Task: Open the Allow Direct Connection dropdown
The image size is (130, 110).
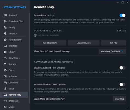Action: (112, 51)
